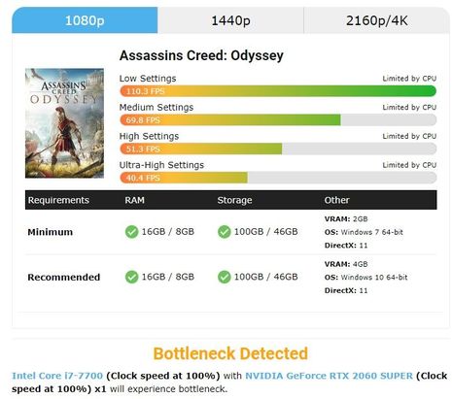Open the Intel Core i7-7700 link
The image size is (452, 399).
(x=57, y=376)
